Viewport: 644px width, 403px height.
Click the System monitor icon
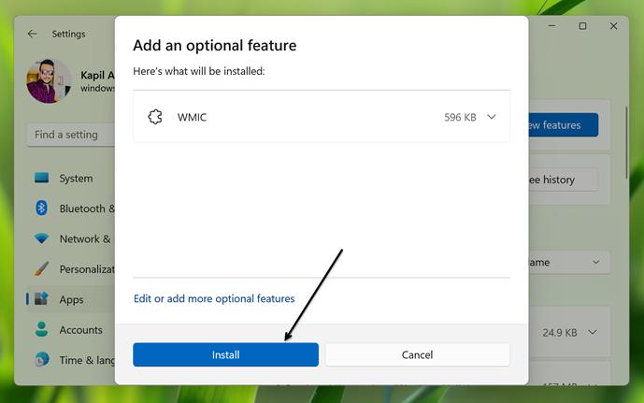point(41,179)
